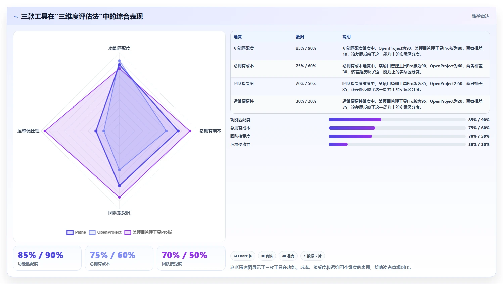Click the 数据卡片 tag chip
Screen dimensions: 503x284
(313, 256)
